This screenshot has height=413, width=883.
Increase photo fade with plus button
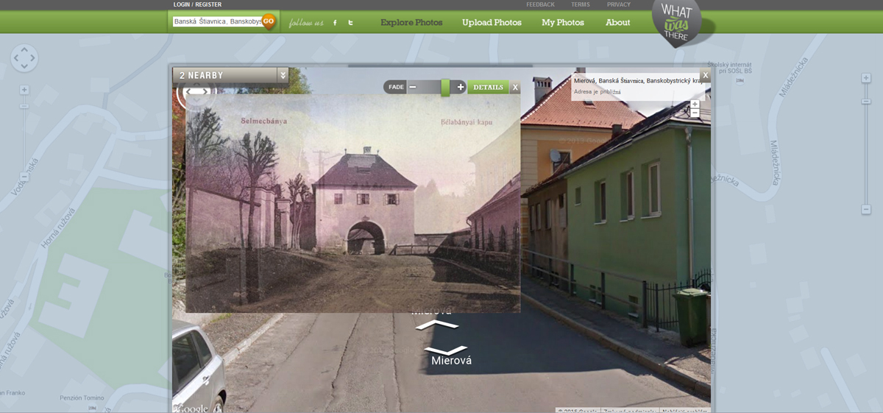pyautogui.click(x=461, y=87)
